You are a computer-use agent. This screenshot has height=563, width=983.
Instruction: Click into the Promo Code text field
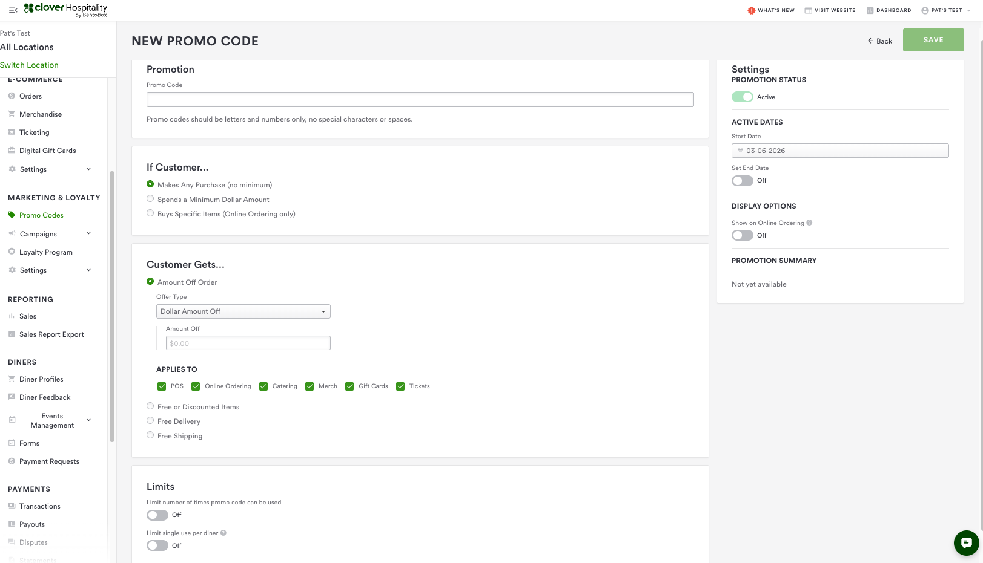pos(420,100)
